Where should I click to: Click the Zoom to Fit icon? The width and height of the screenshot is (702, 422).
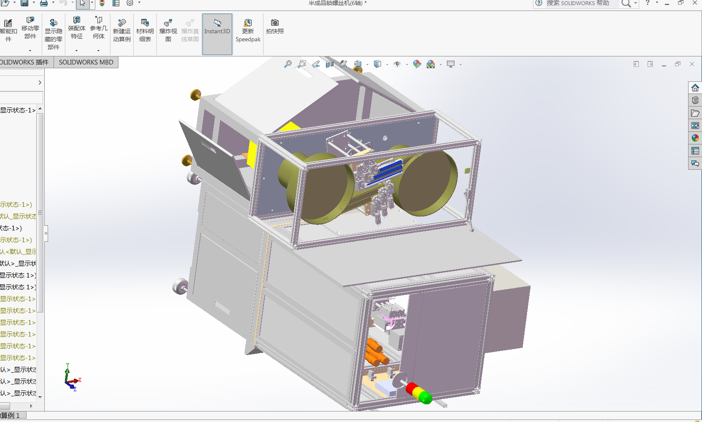point(288,64)
